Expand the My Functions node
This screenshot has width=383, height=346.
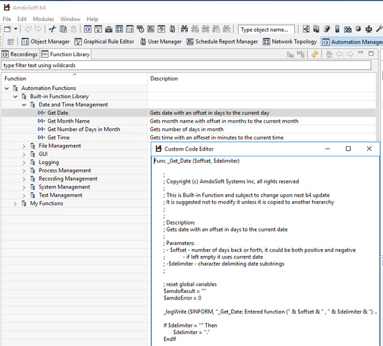pyautogui.click(x=15, y=204)
